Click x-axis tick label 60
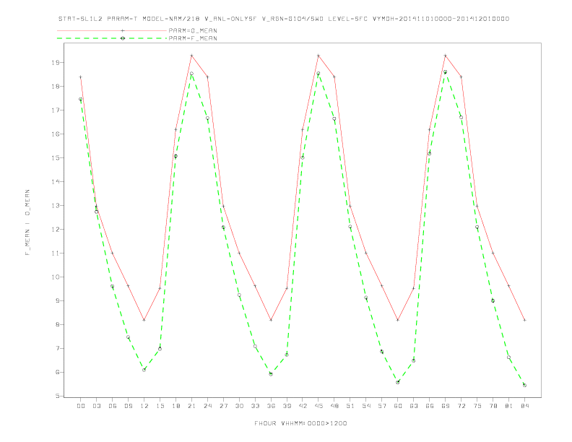Screen dimensions: 572x442 coord(398,406)
